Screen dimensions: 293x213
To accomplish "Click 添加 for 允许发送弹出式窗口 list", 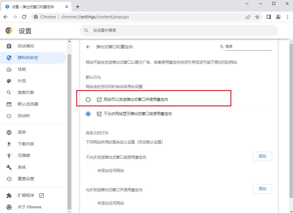I will point(262,189).
